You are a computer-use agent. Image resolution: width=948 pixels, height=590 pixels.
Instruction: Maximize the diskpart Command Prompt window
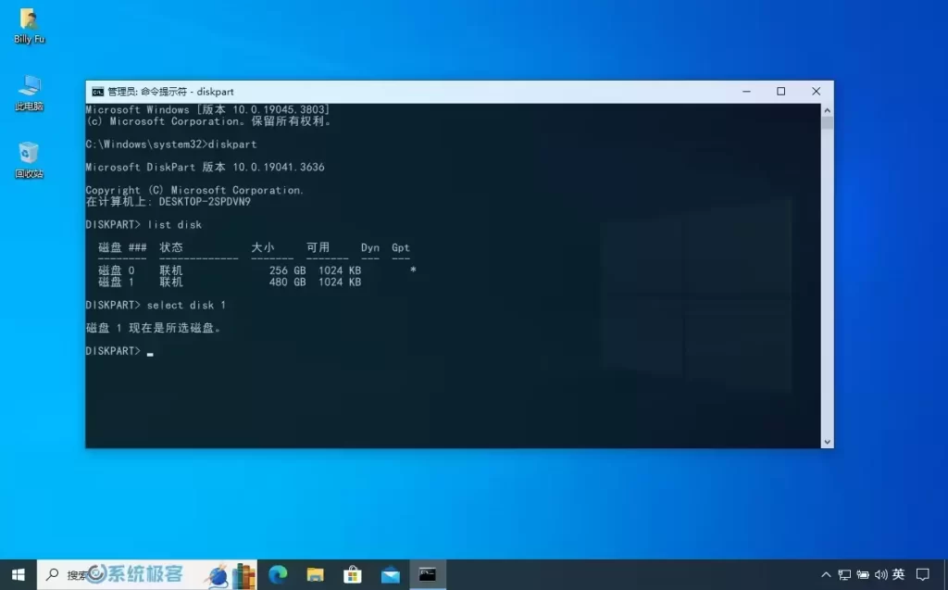[x=780, y=92]
